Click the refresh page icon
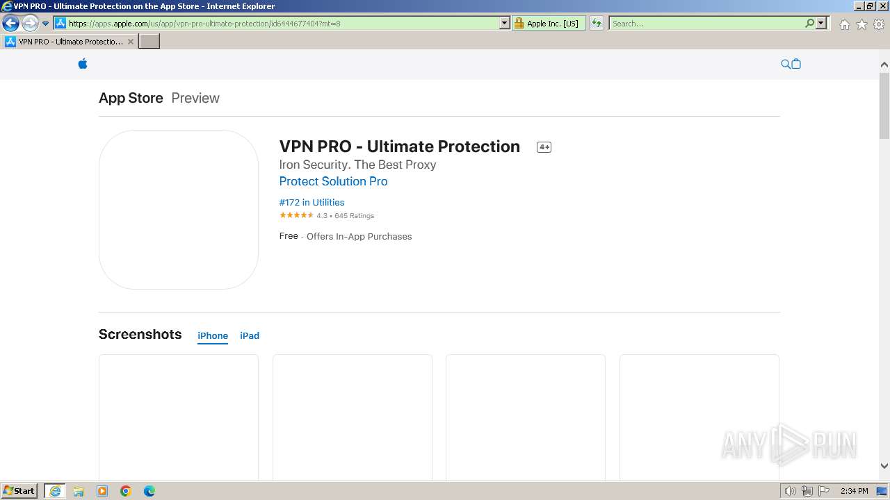The image size is (890, 500). click(597, 23)
